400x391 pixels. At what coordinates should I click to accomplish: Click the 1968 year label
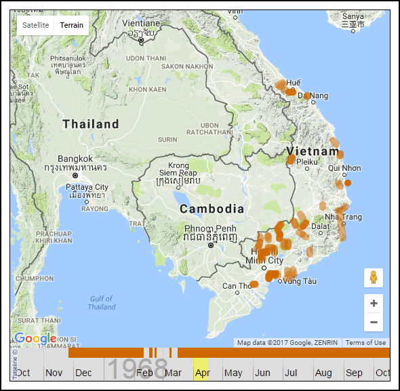click(138, 369)
